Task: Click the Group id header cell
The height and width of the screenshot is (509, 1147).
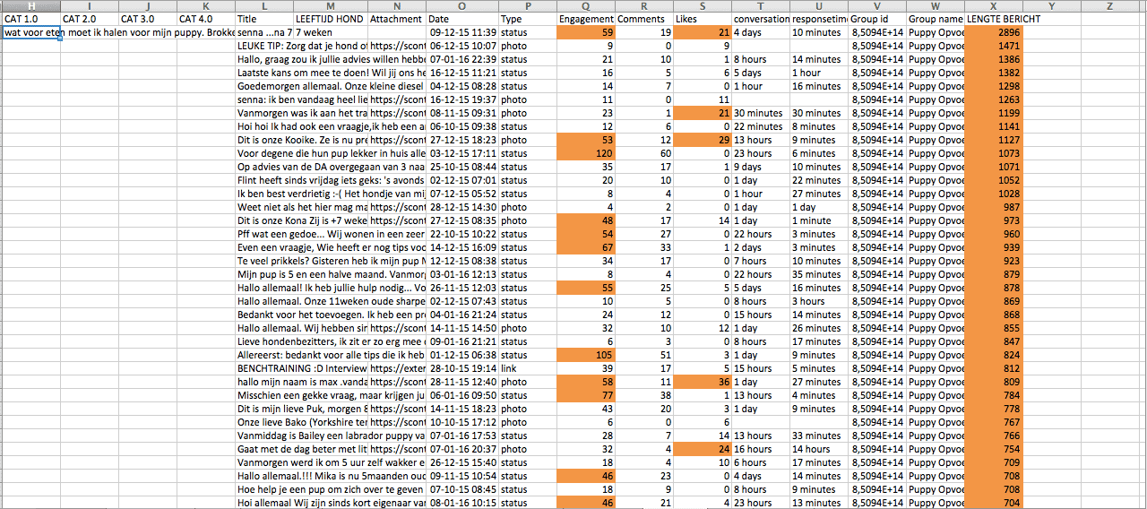Action: click(x=876, y=19)
